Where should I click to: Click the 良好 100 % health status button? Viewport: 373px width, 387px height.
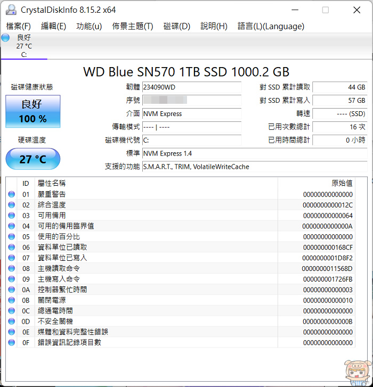coord(33,111)
